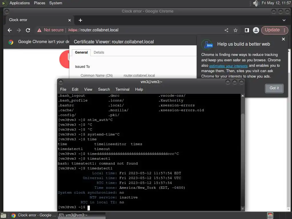Open the System menu
The width and height of the screenshot is (292, 219).
(x=56, y=3)
